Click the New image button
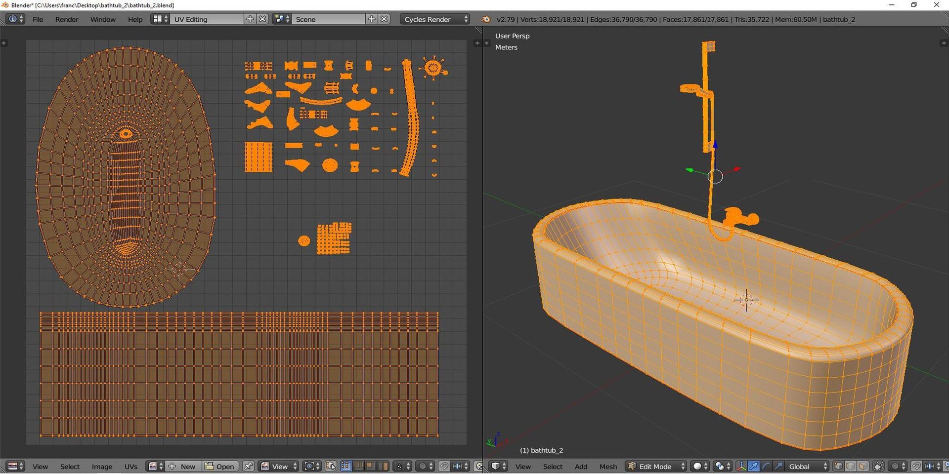Screen dimensions: 949x474 182,466
